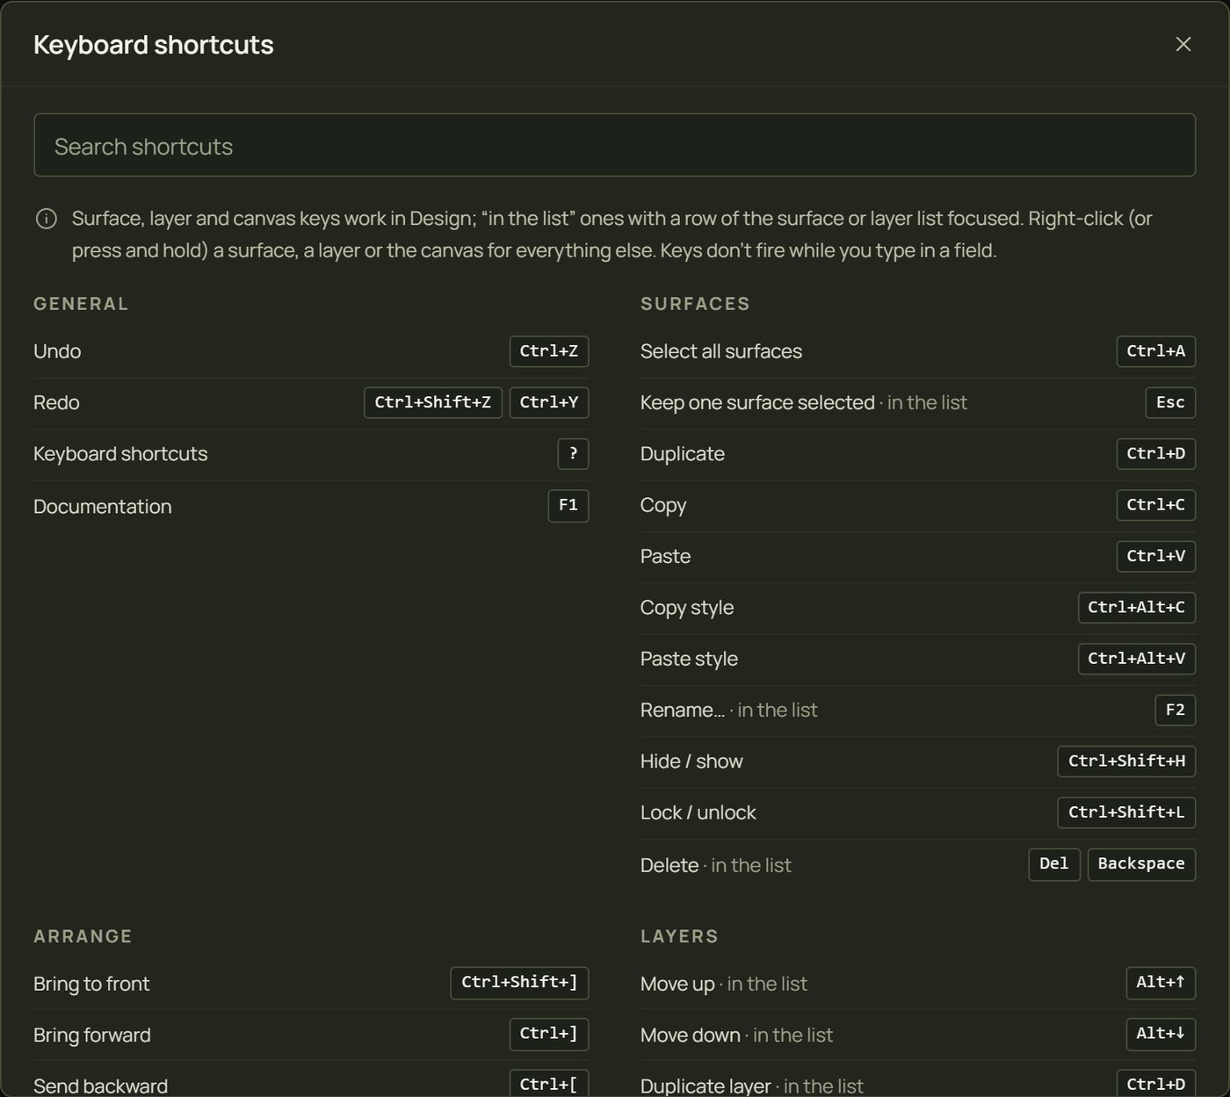The width and height of the screenshot is (1230, 1097).
Task: Click the "SURFACES" section heading
Action: (x=695, y=304)
